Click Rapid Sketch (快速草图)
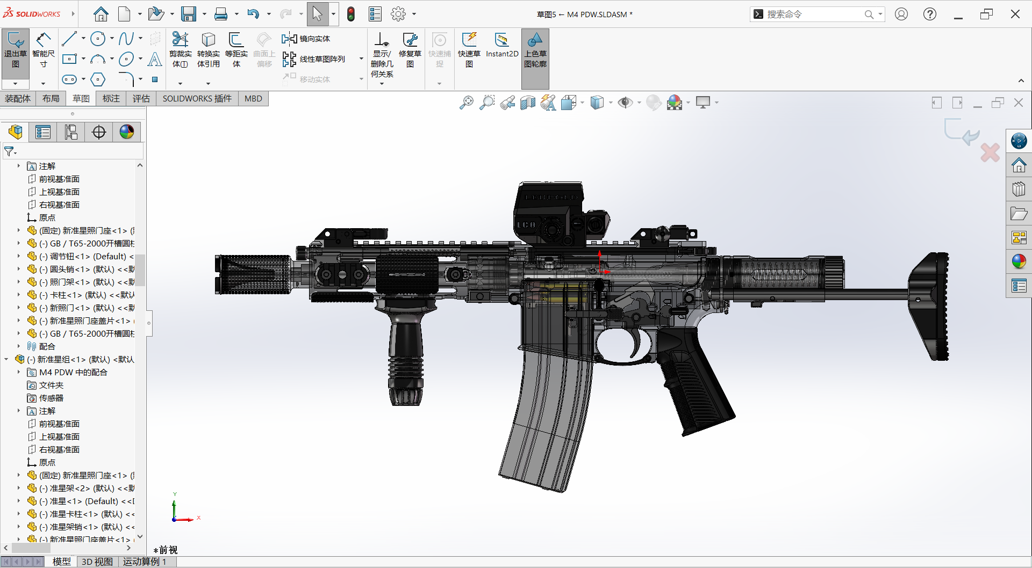 (469, 50)
